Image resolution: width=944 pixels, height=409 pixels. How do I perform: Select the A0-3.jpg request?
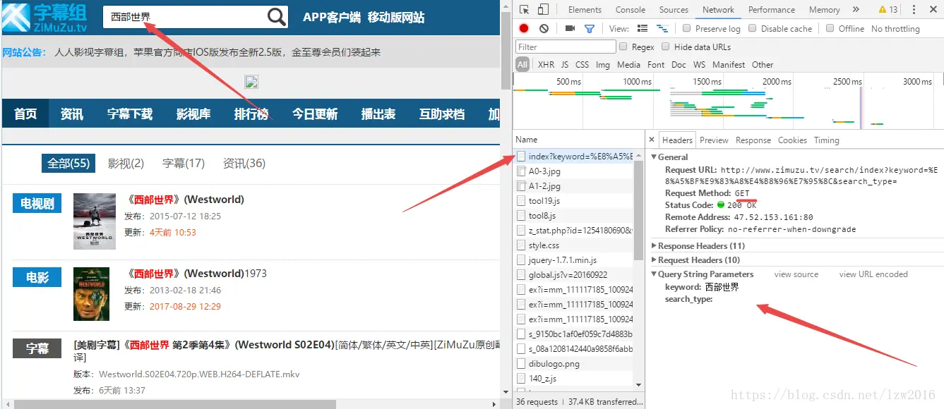(575, 171)
